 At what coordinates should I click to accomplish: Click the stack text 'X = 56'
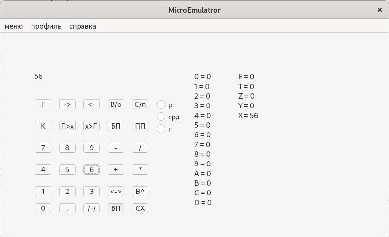click(248, 115)
